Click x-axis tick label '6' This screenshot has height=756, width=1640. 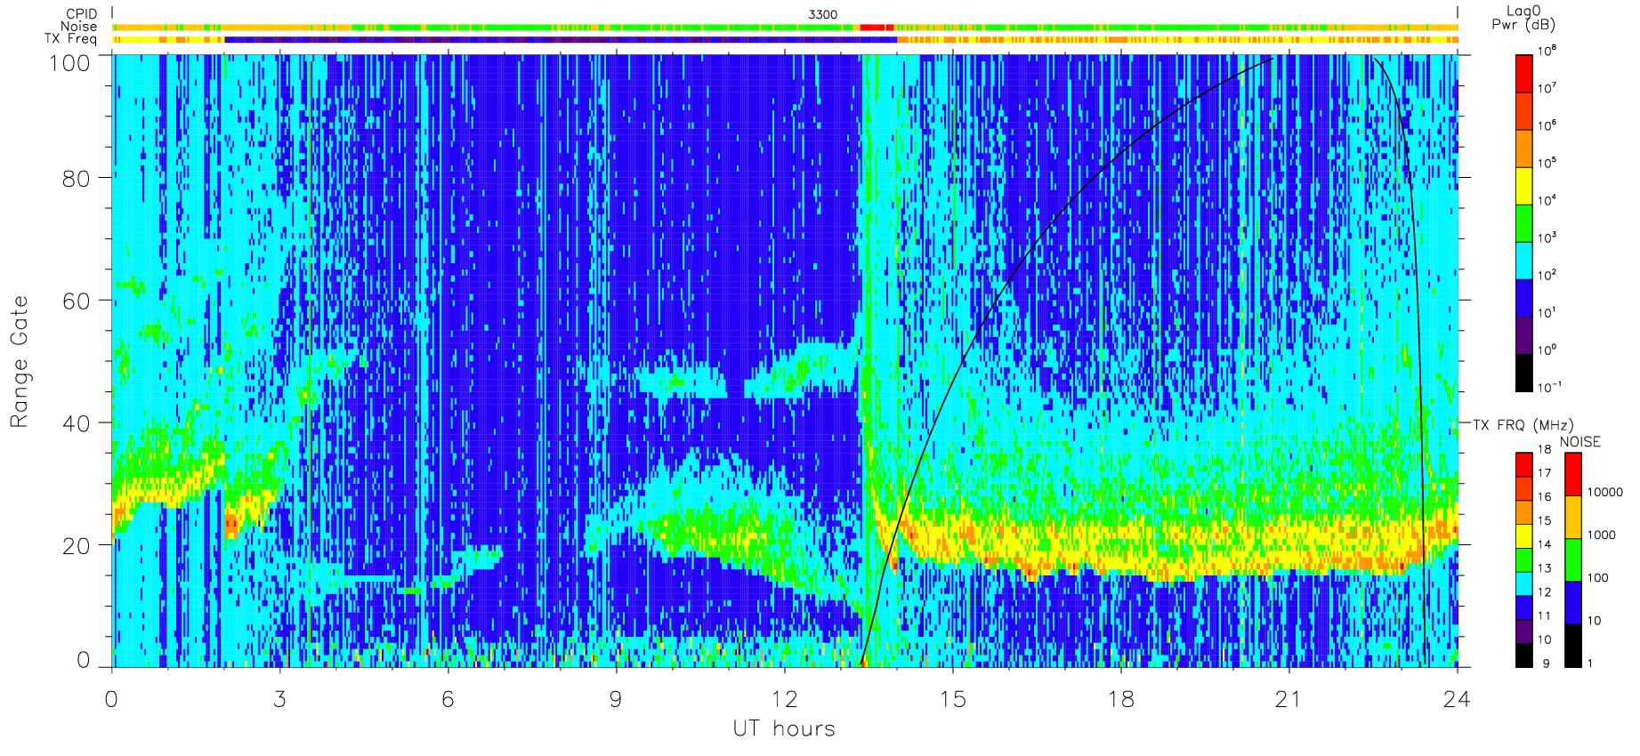click(448, 700)
